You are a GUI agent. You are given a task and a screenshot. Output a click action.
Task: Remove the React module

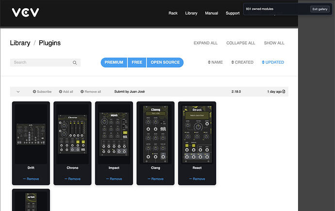pos(197,179)
